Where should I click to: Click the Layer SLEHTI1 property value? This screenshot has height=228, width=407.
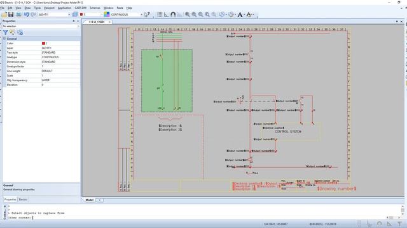coord(60,48)
